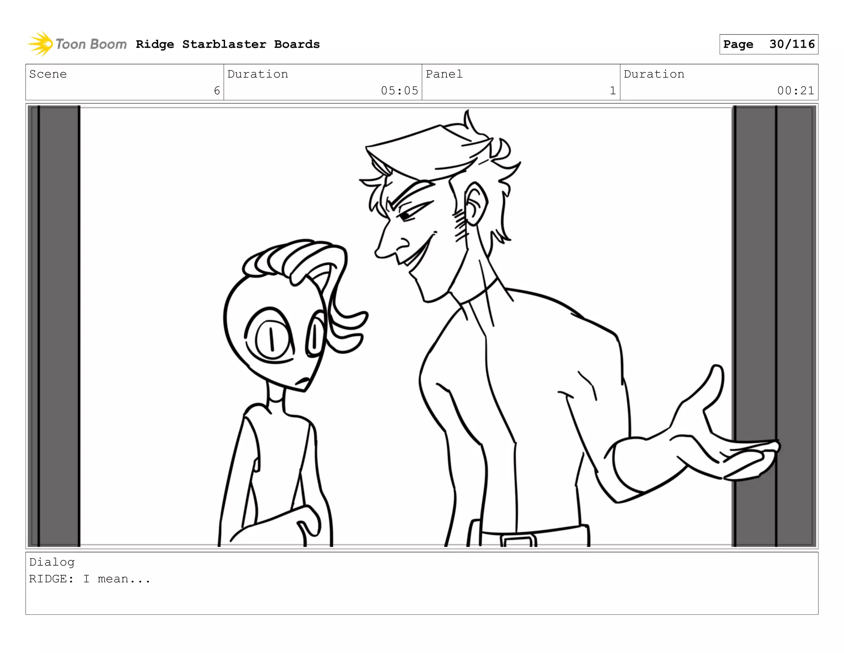The height and width of the screenshot is (653, 844).
Task: Click Ridge's belt buckle at bottom
Action: tap(518, 540)
